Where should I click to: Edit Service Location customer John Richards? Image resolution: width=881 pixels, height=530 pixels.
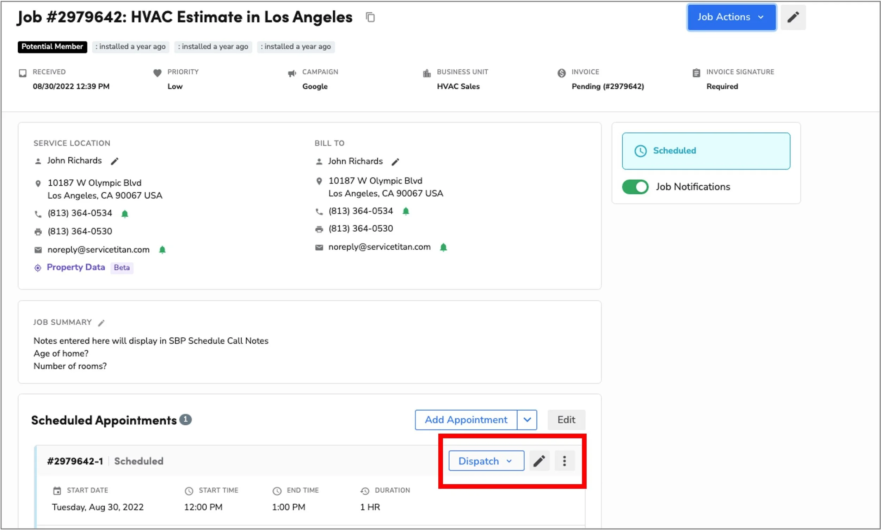(x=115, y=161)
